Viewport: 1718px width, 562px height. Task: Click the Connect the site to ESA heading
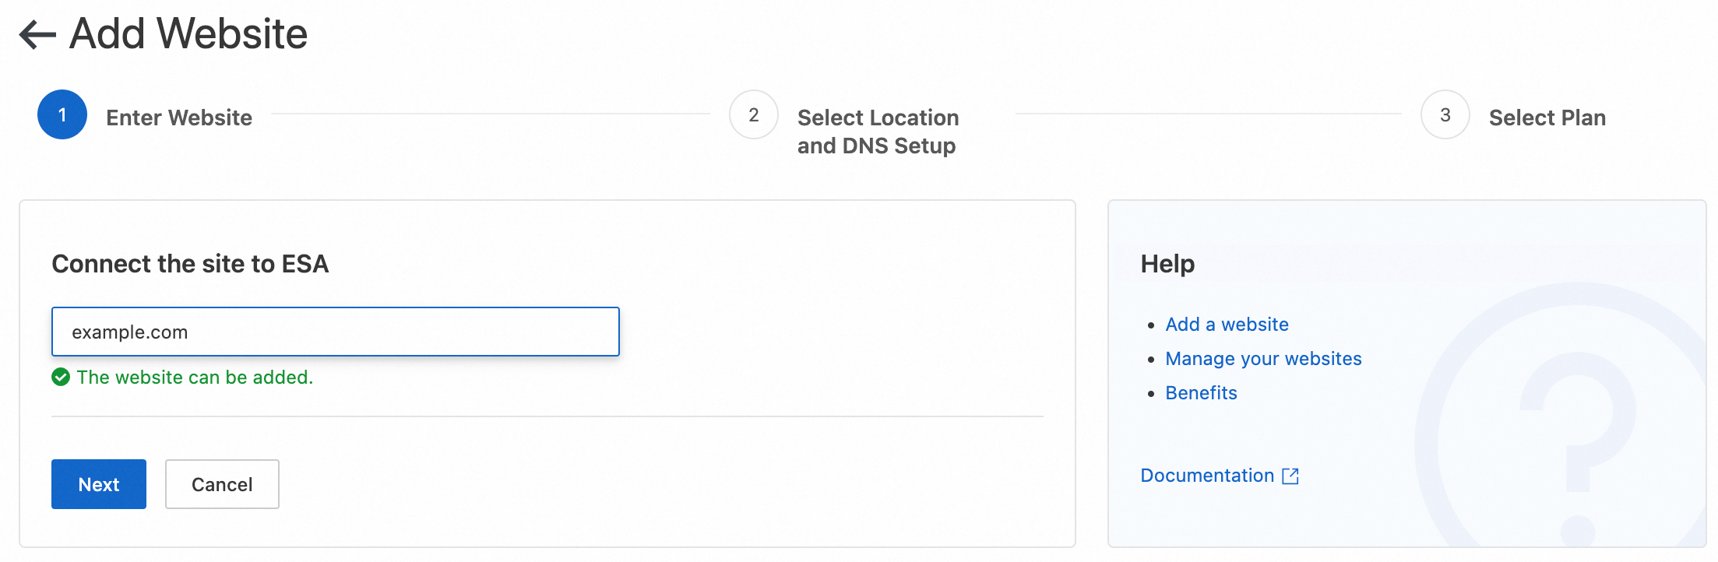[x=190, y=264]
